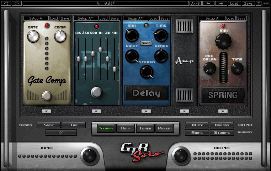The height and width of the screenshot is (171, 271).
Task: Click the STEREO knob on Delay pedal
Action: click(147, 72)
